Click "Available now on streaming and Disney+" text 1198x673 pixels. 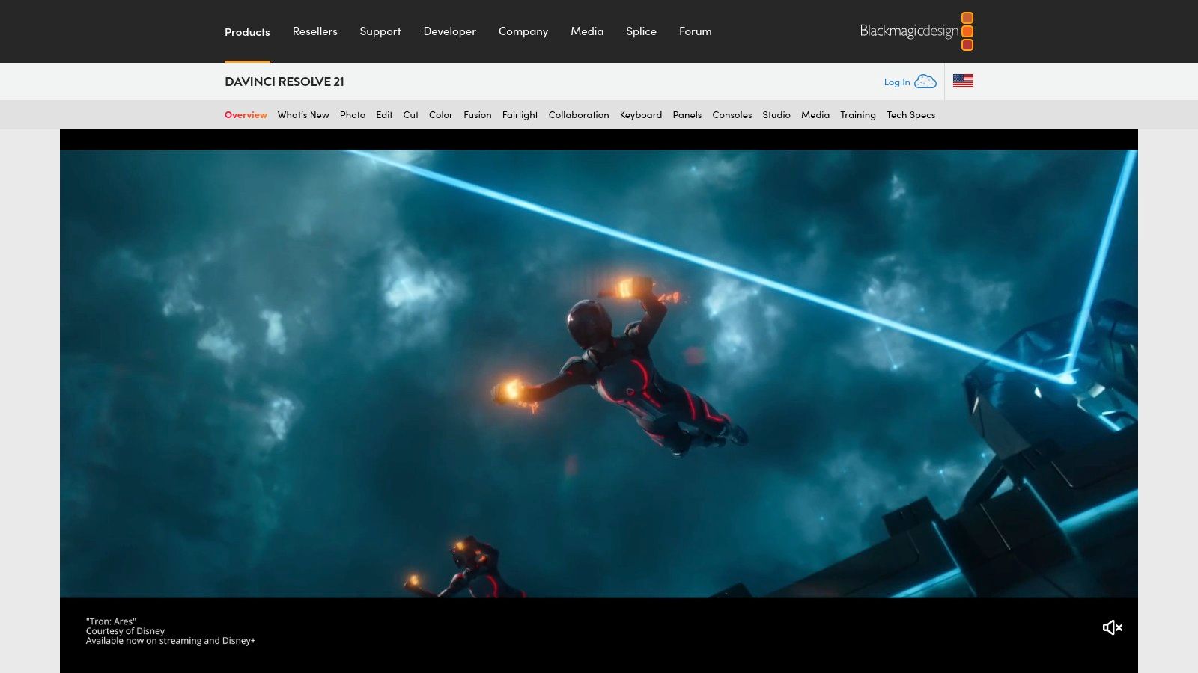tap(171, 641)
